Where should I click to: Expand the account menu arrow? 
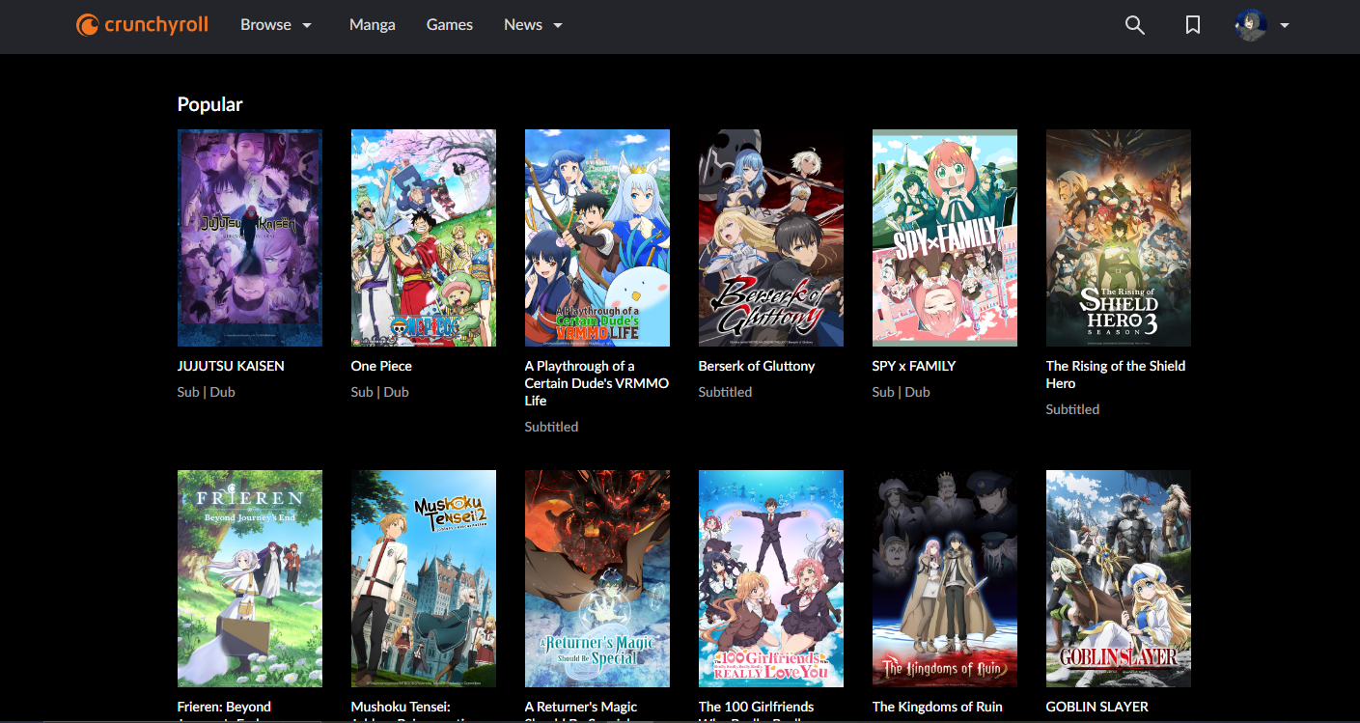click(x=1285, y=26)
